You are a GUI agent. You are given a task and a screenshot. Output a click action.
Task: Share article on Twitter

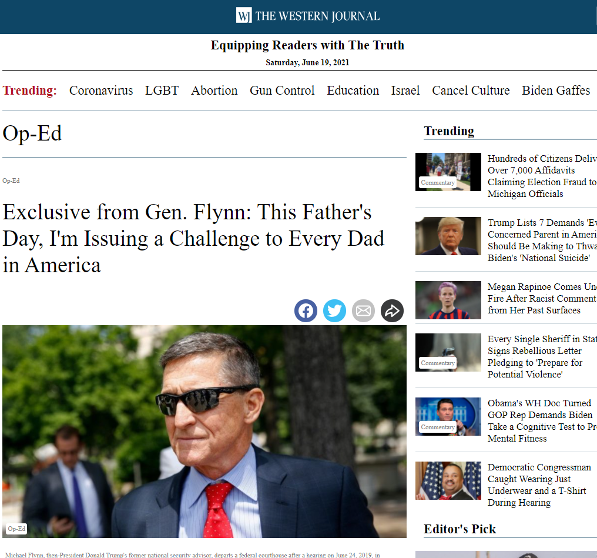(x=334, y=311)
